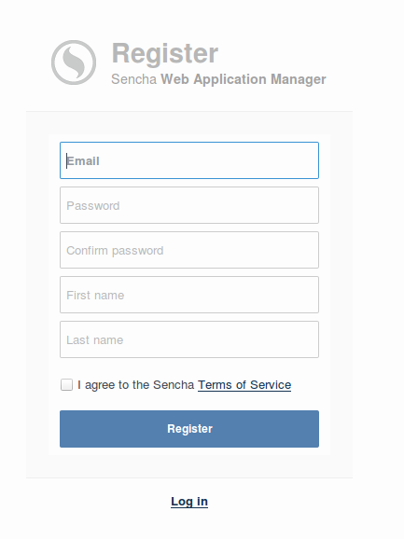Click the bold "Web Application Manager" subtitle

pyautogui.click(x=244, y=79)
